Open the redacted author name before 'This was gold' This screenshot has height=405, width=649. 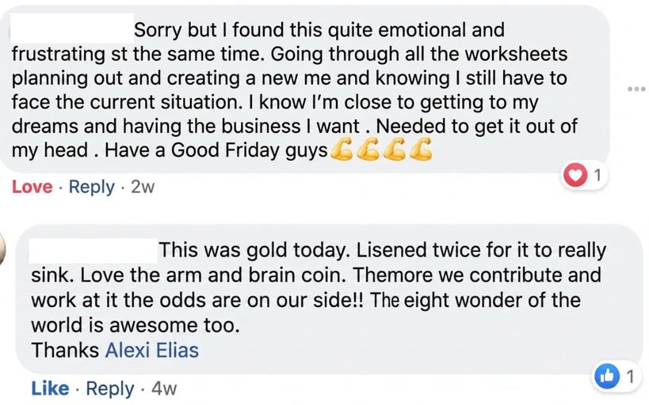click(94, 250)
